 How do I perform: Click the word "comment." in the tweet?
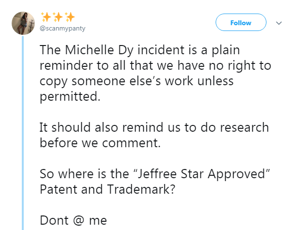click(x=131, y=143)
